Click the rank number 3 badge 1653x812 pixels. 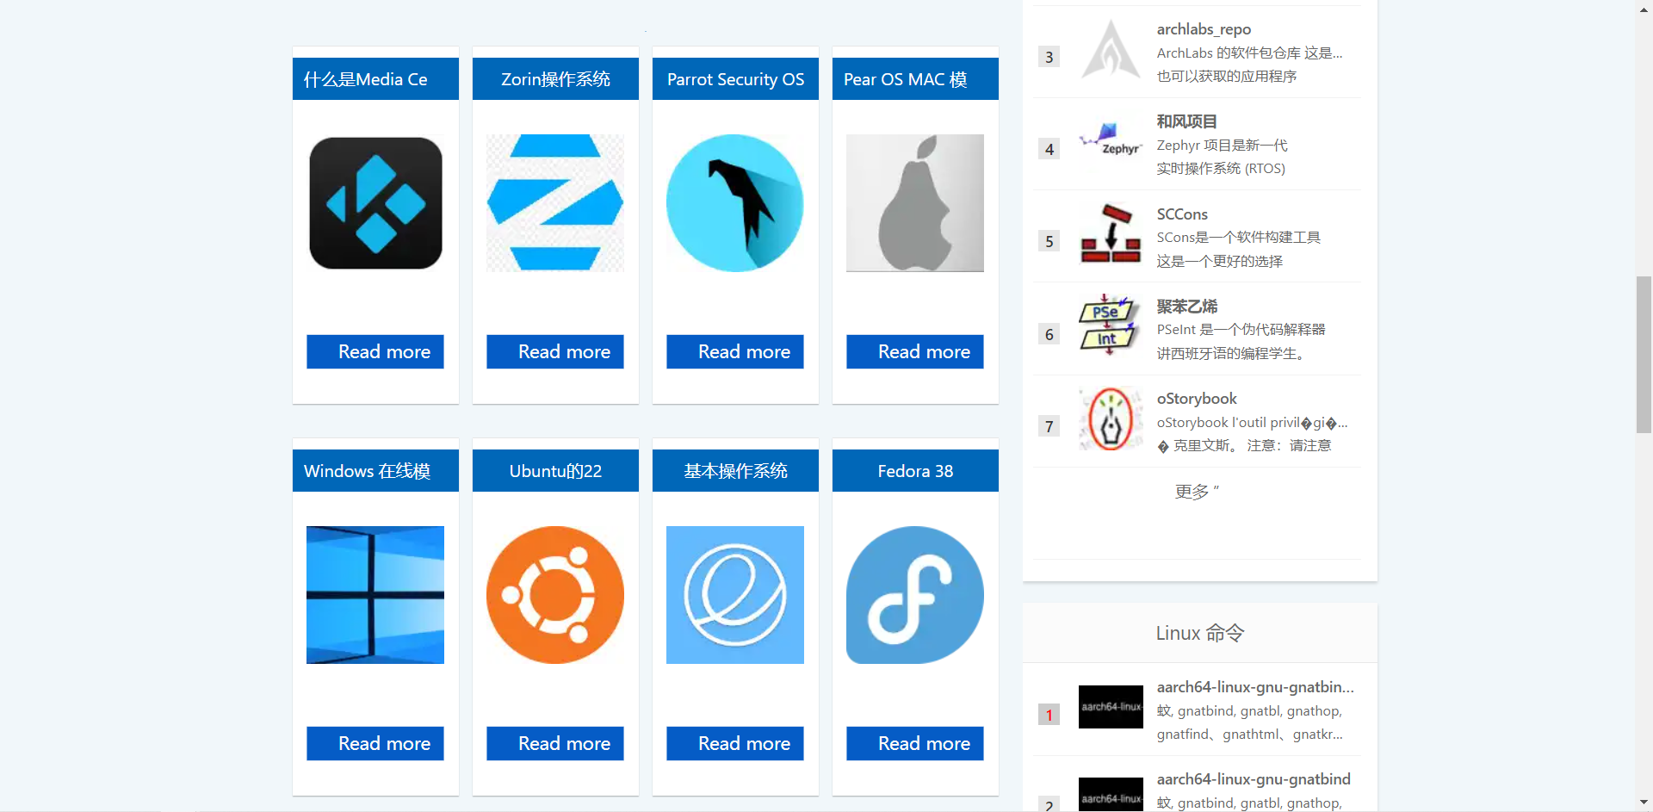coord(1049,57)
